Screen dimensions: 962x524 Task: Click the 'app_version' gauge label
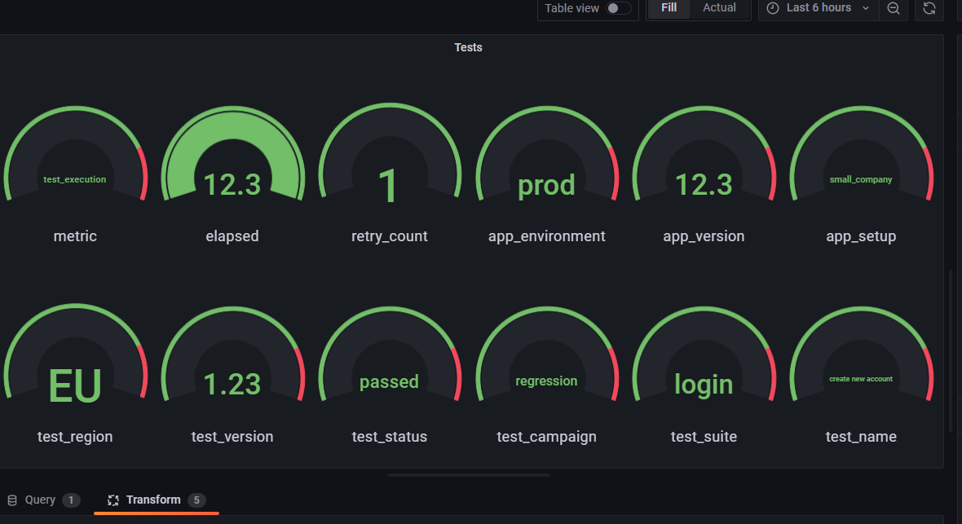(704, 236)
